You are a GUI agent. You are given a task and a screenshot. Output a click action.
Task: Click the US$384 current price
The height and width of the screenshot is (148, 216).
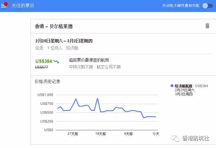[x=44, y=61]
